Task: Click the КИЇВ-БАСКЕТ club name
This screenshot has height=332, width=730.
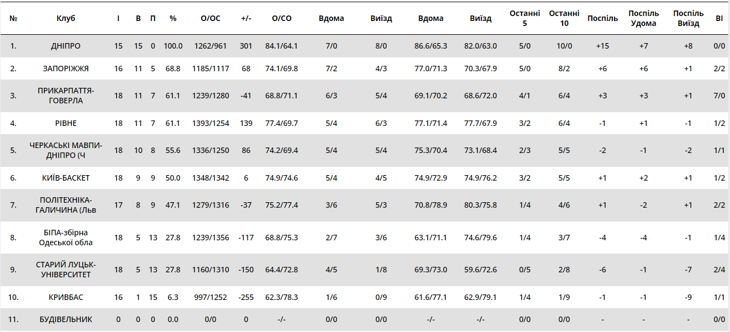Action: click(66, 178)
